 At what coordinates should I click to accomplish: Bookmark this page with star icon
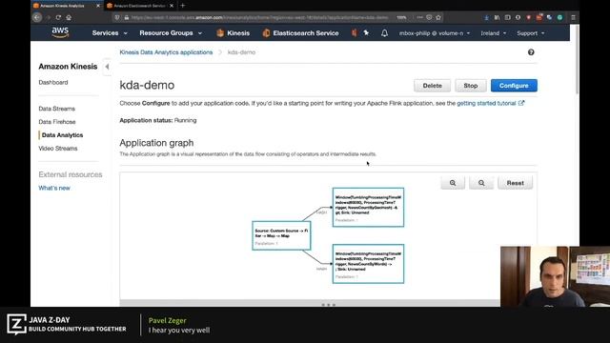click(438, 17)
